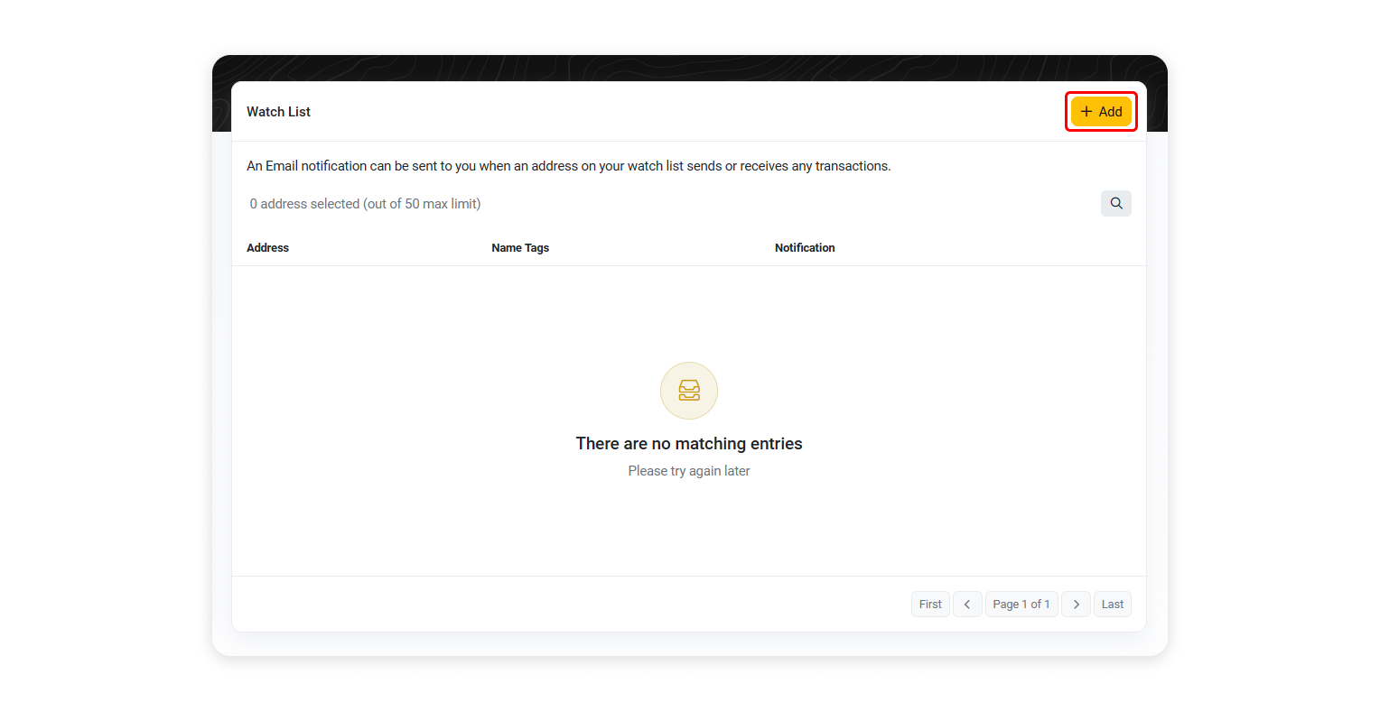
Task: Jump to Last page
Action: 1113,605
